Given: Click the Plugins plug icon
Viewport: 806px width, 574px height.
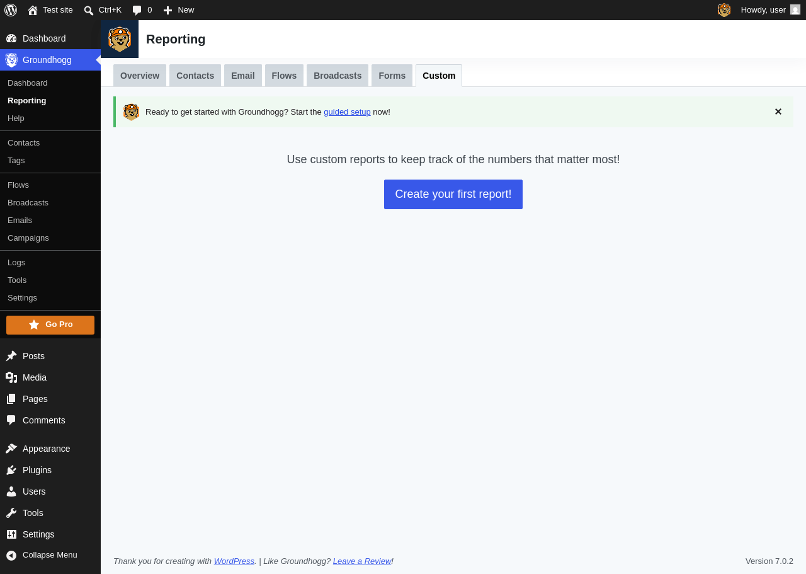Looking at the screenshot, I should coord(11,470).
